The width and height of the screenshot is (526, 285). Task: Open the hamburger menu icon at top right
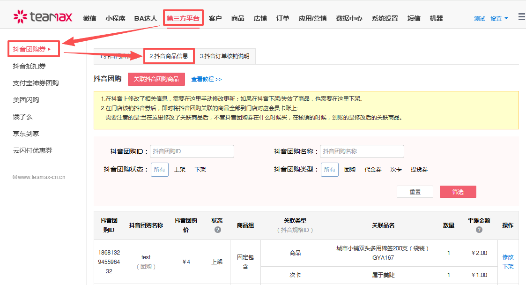tap(522, 17)
